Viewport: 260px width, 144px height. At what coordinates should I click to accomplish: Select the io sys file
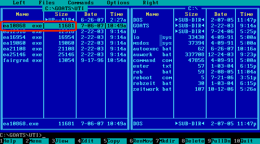point(195,37)
